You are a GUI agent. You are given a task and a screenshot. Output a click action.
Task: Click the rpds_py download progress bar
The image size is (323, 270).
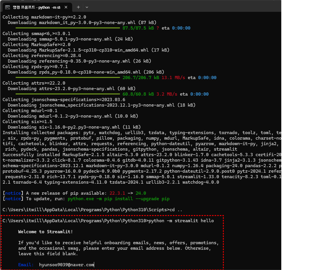point(68,77)
